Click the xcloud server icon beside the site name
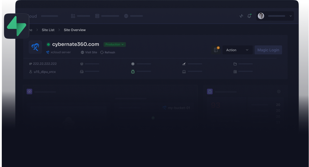Image resolution: width=309 pixels, height=167 pixels. pos(47,52)
